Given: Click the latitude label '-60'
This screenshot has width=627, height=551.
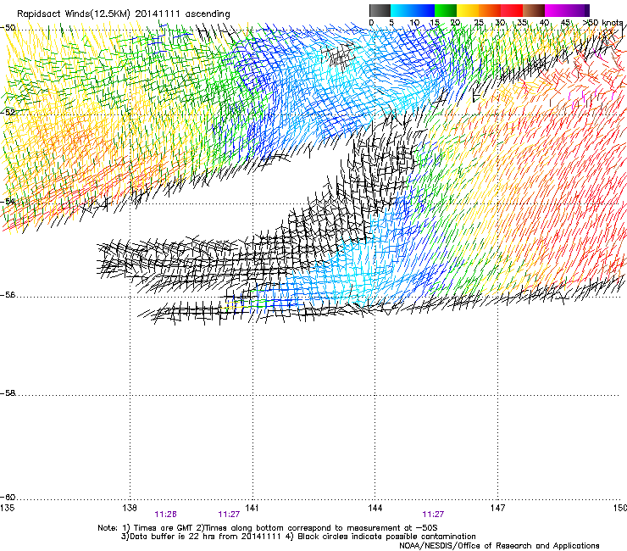Looking at the screenshot, I should point(8,497).
